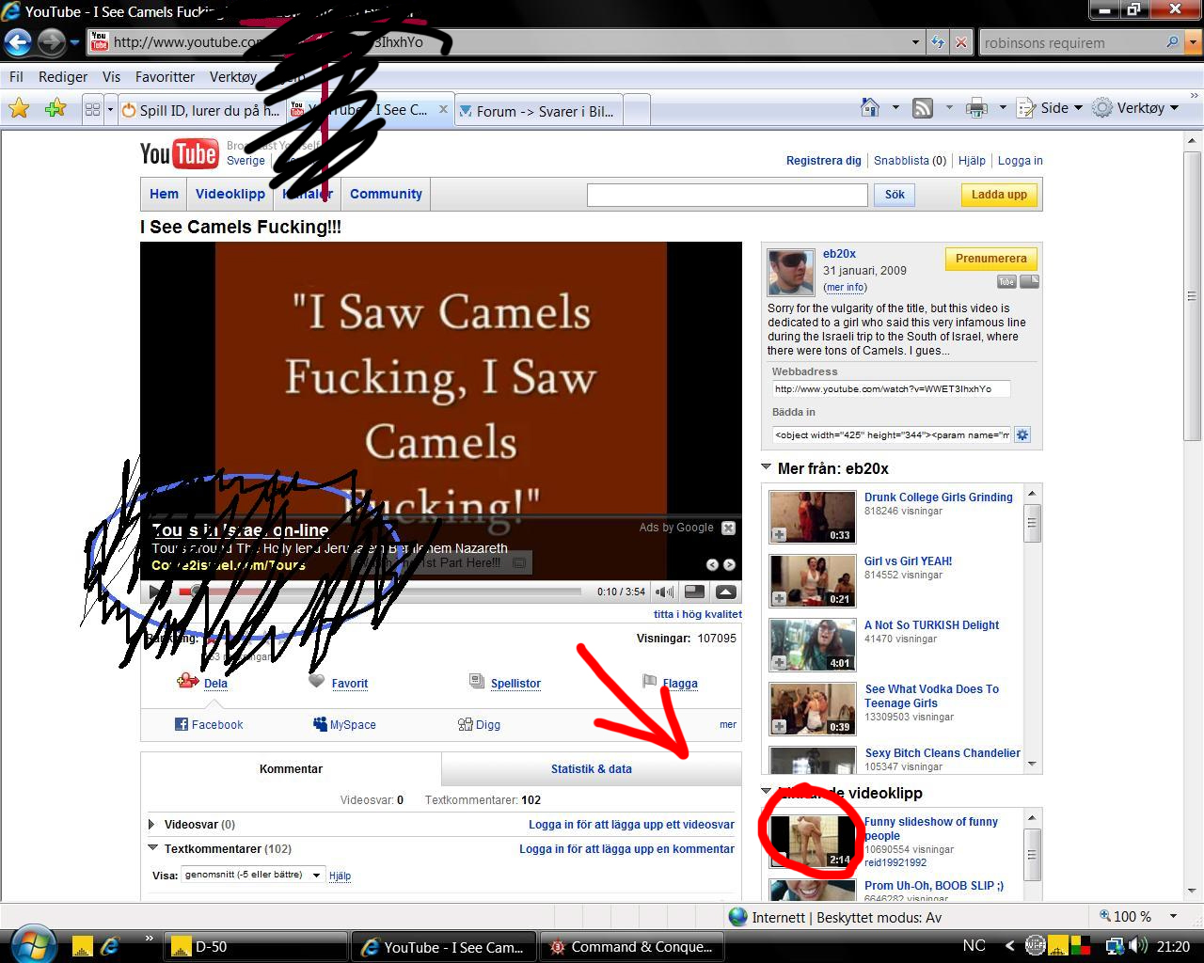1204x963 pixels.
Task: Click the Registrera dig link
Action: coord(824,161)
